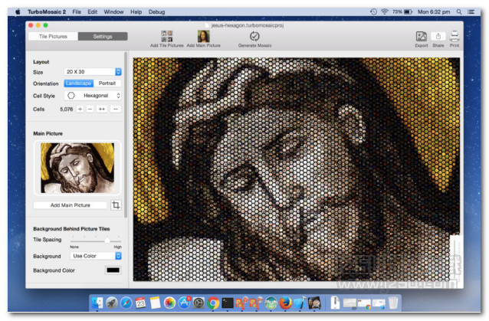Click the black Background Color swatch
489x321 pixels.
[113, 270]
